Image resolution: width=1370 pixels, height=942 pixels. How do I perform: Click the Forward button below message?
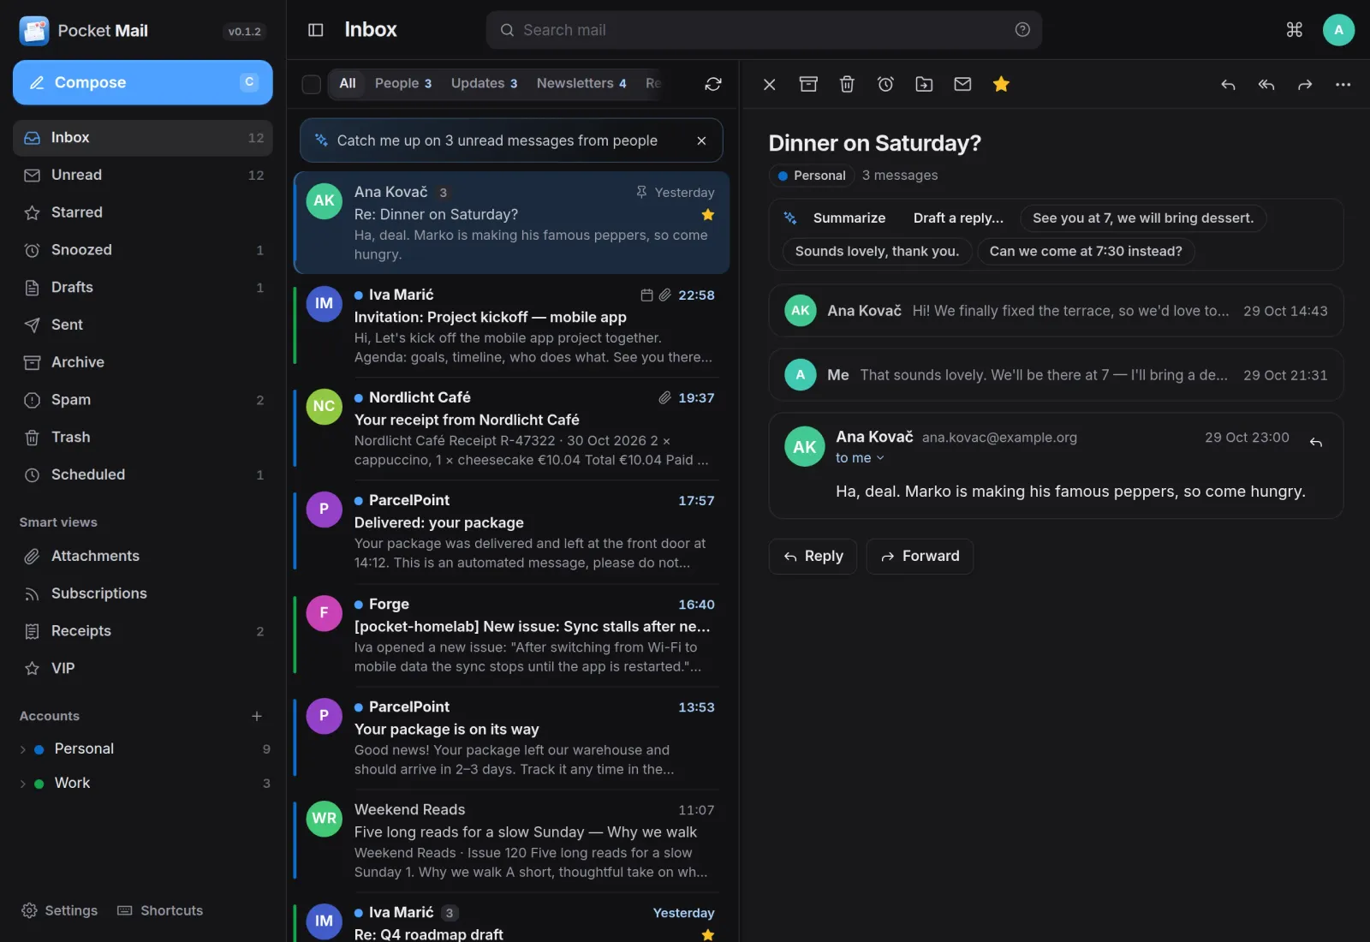920,557
